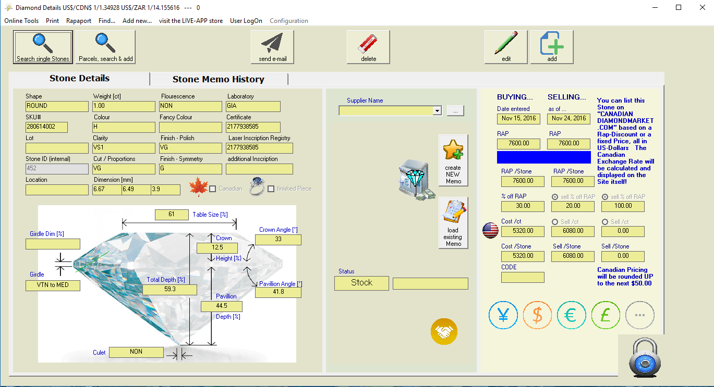Open visit the LIVE-APP store menu
This screenshot has height=387, width=714.
coord(191,21)
